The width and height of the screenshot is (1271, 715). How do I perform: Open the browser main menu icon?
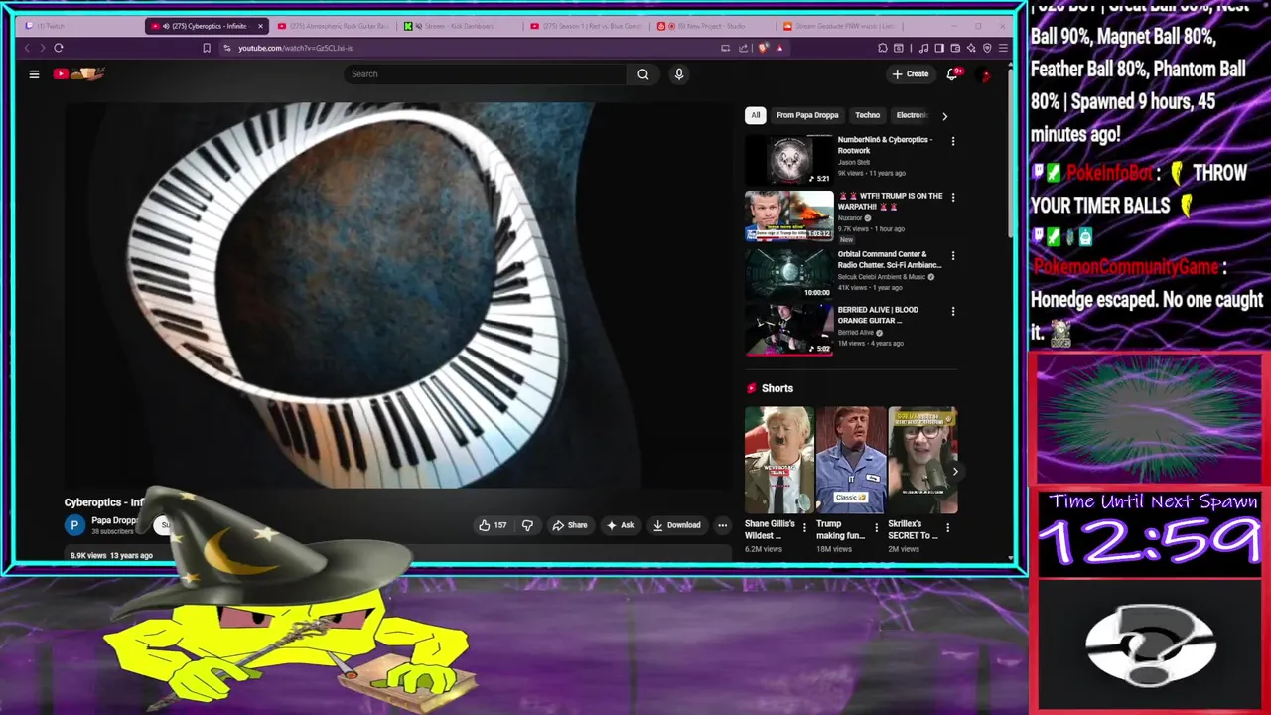click(1004, 48)
